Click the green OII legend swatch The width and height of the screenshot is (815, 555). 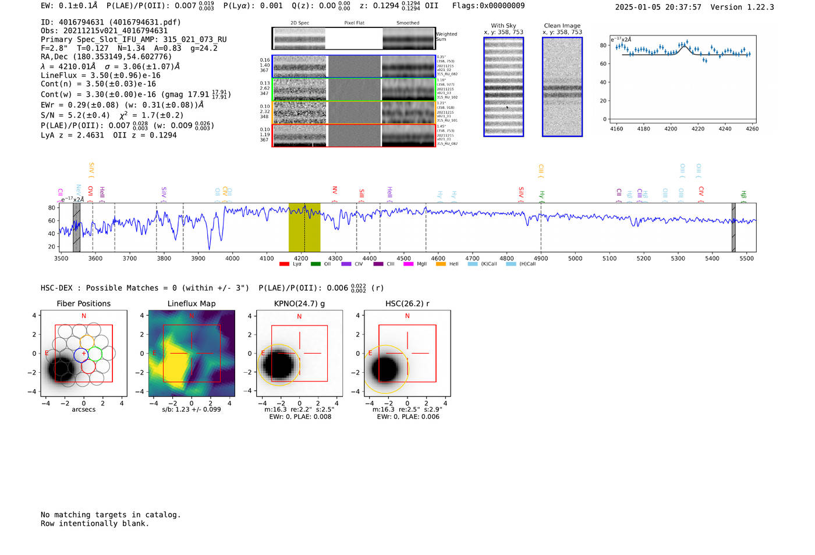click(x=316, y=264)
